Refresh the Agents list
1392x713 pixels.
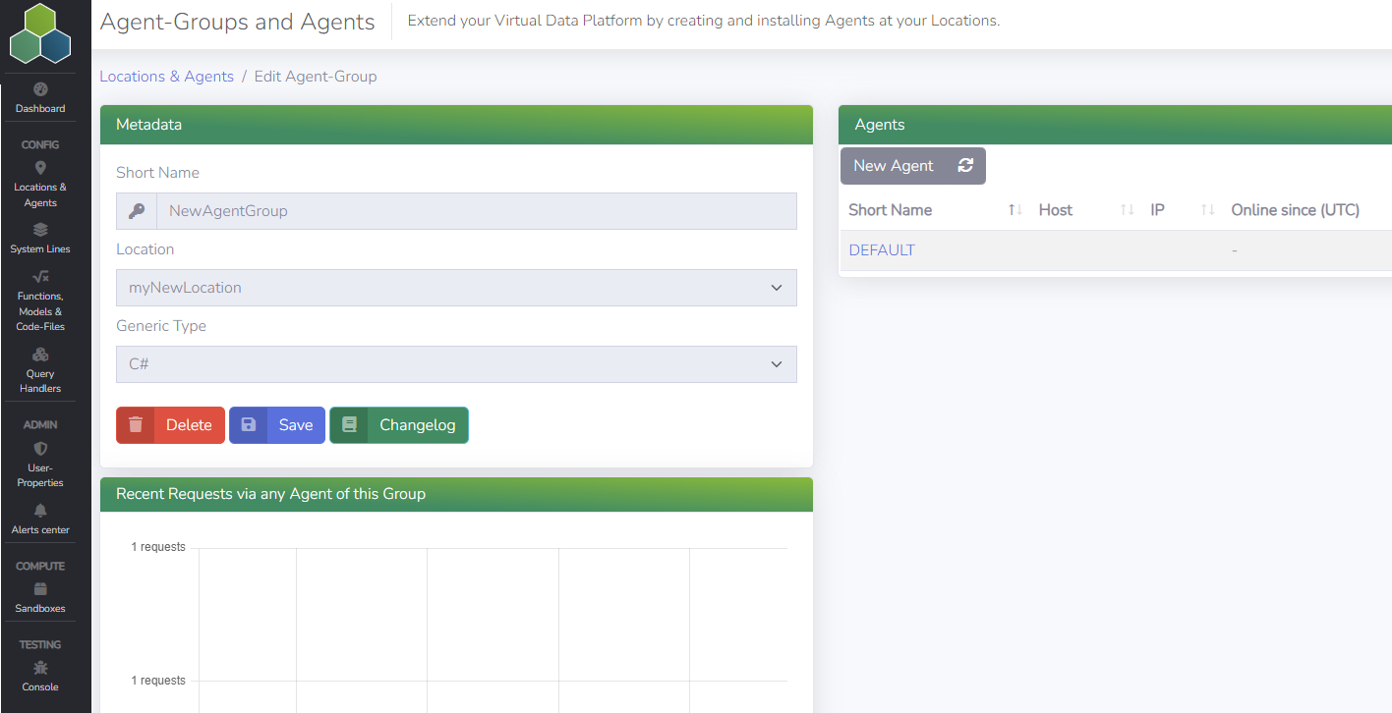click(964, 165)
